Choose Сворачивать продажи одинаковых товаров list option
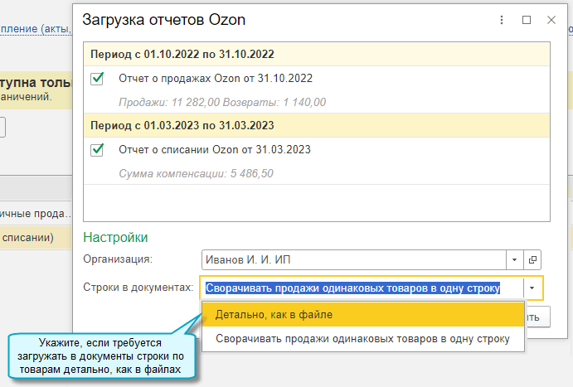Viewport: 573px width, 387px height. coord(363,339)
